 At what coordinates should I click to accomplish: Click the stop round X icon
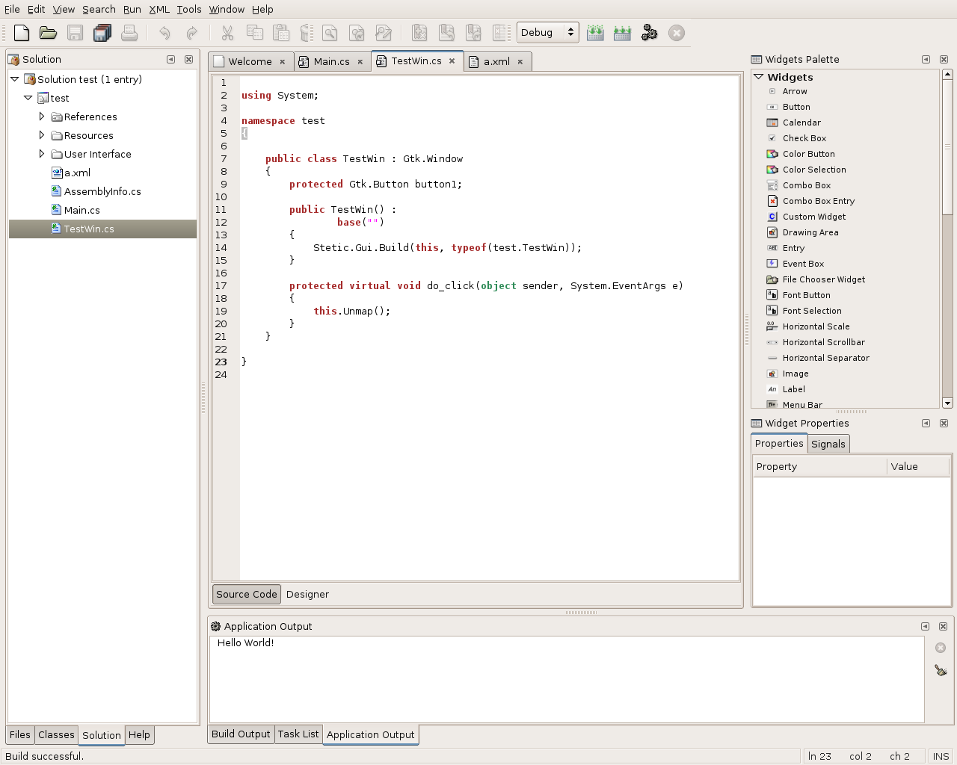677,33
